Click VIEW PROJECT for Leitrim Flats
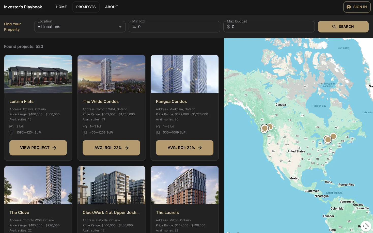Screen dimensions: 373x233 click(x=38, y=148)
